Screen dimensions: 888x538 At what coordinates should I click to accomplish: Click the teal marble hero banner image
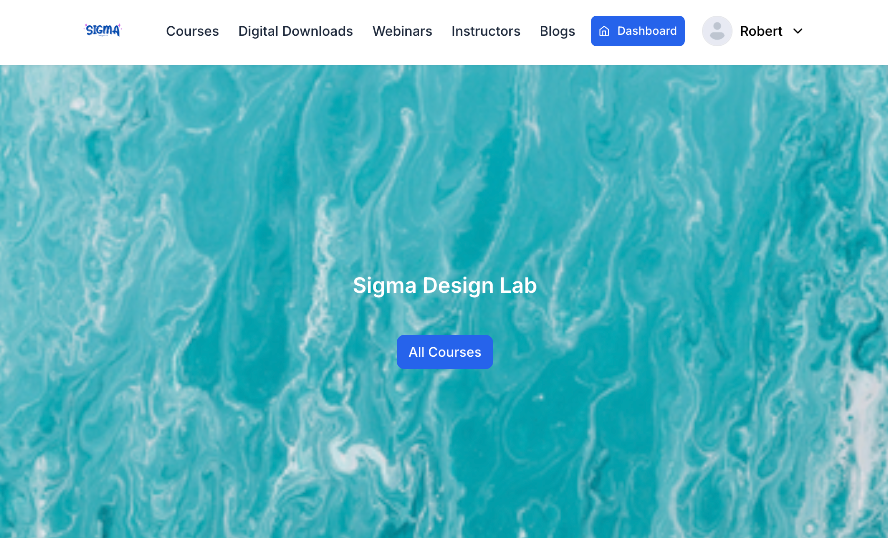point(191,191)
